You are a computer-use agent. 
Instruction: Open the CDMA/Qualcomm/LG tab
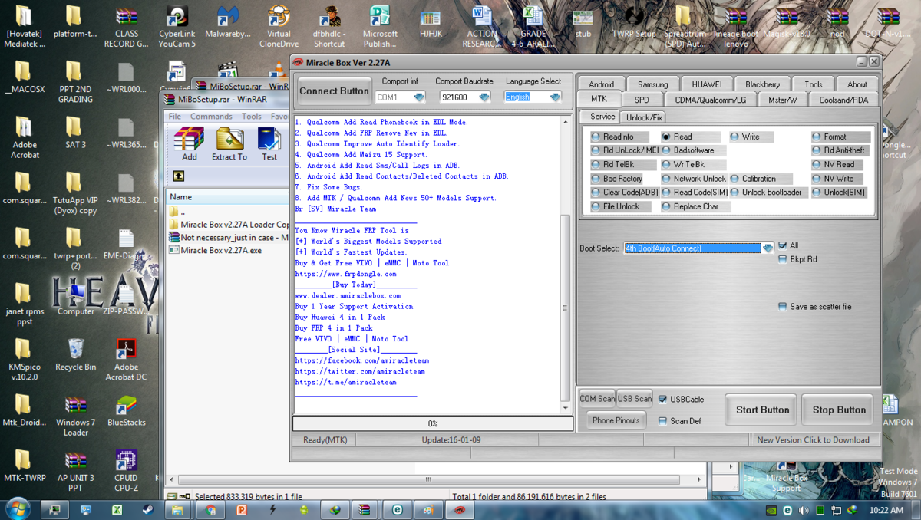coord(710,100)
